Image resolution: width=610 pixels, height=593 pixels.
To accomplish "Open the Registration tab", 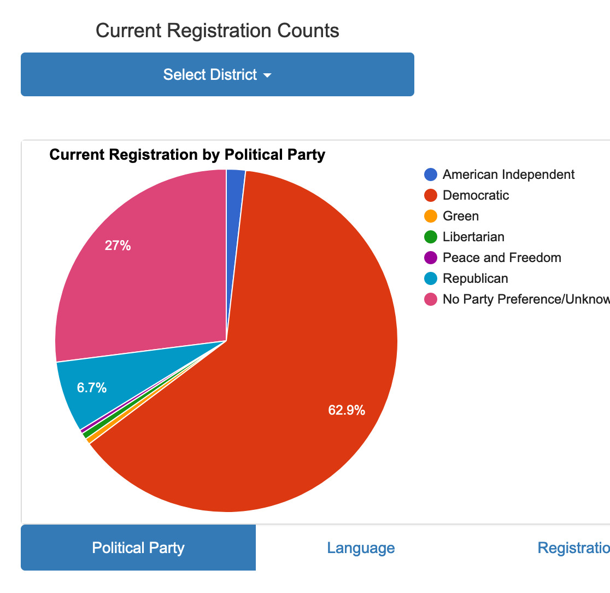I will coord(573,548).
